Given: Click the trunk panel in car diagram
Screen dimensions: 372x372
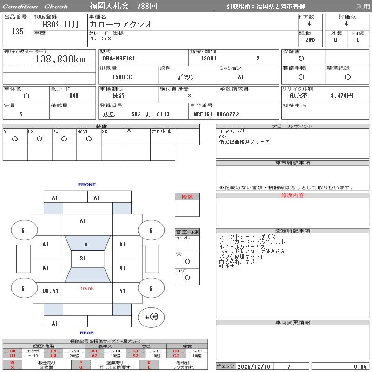Looking at the screenshot, I should (x=87, y=293).
